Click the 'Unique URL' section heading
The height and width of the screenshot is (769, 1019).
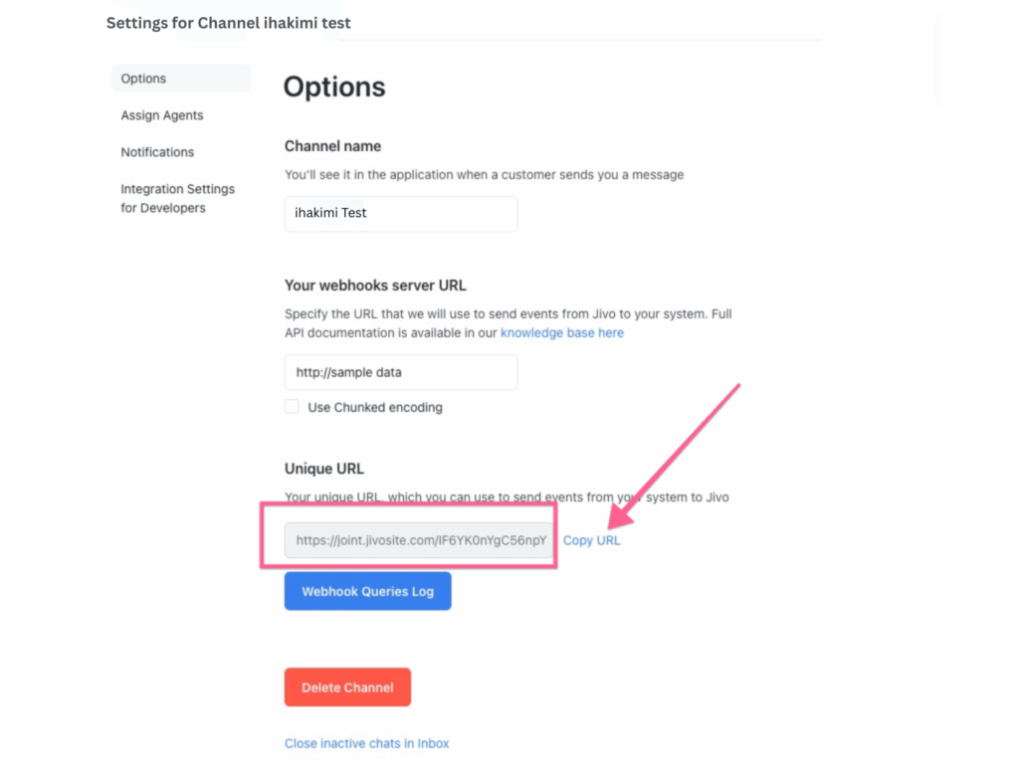click(324, 469)
